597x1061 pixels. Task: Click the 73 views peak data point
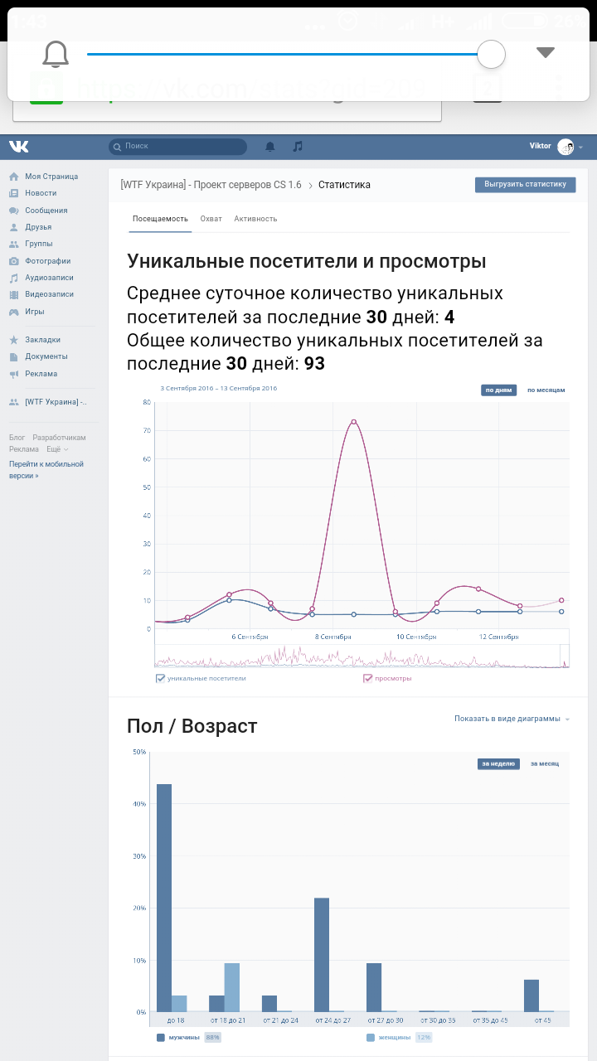tap(354, 422)
